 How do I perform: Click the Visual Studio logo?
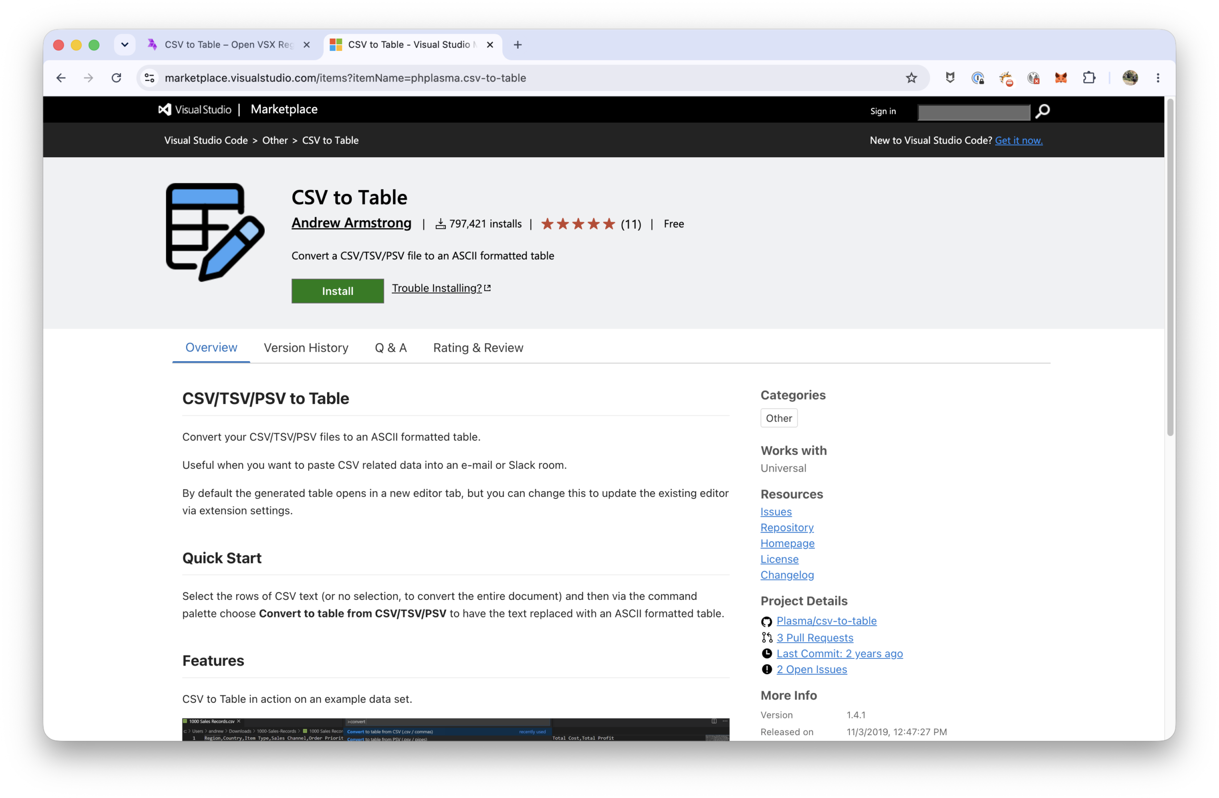click(195, 110)
